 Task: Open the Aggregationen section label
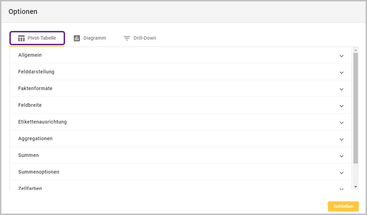point(35,138)
